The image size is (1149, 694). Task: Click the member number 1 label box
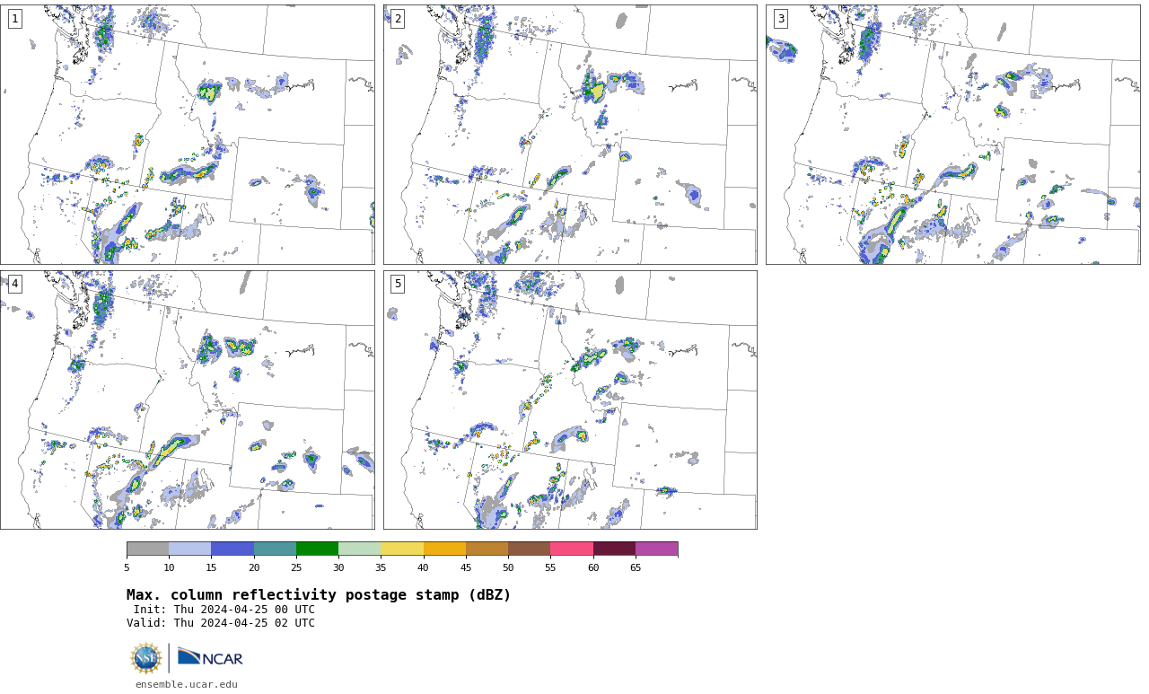(x=14, y=19)
